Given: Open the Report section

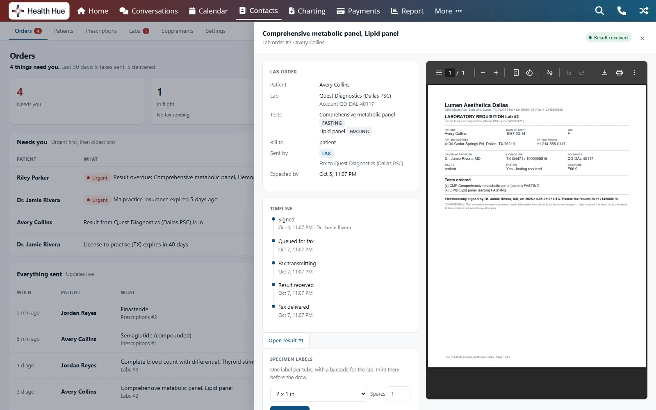Looking at the screenshot, I should pos(407,11).
